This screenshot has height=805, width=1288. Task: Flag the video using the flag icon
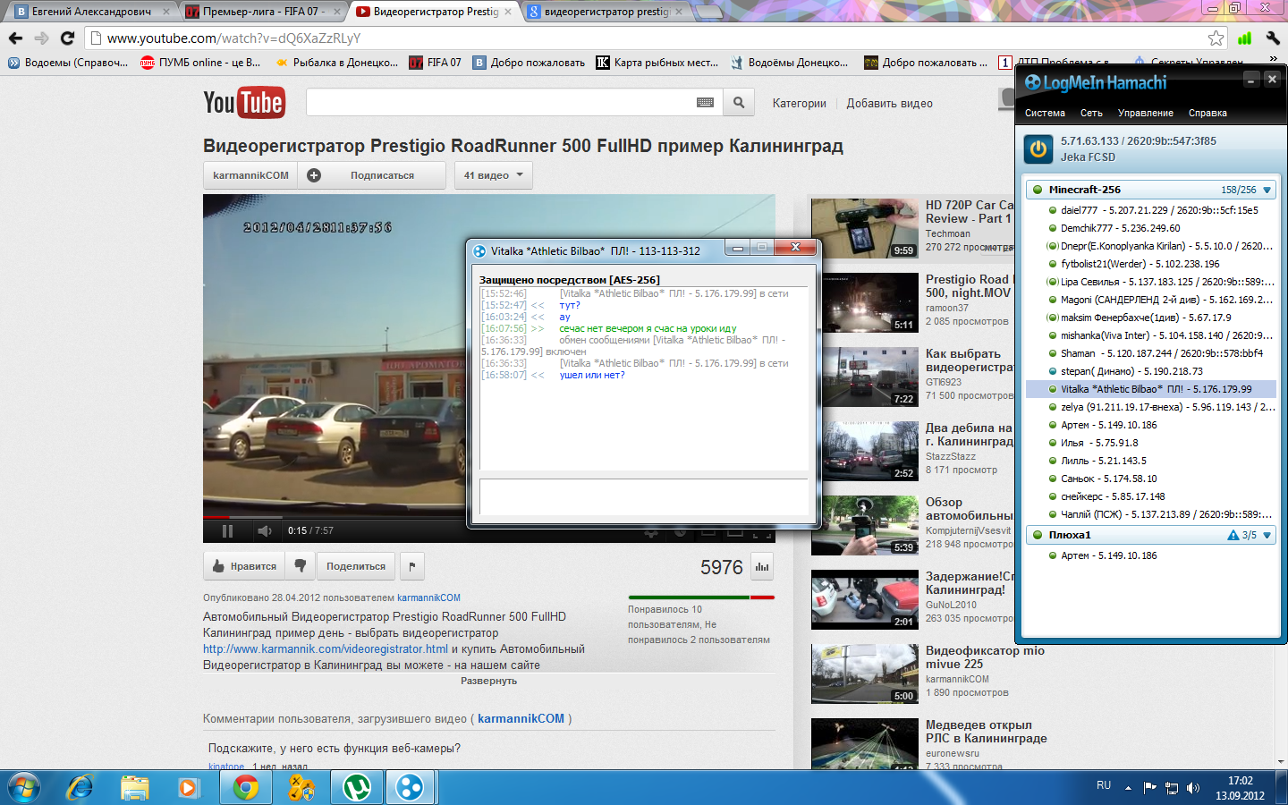coord(411,566)
